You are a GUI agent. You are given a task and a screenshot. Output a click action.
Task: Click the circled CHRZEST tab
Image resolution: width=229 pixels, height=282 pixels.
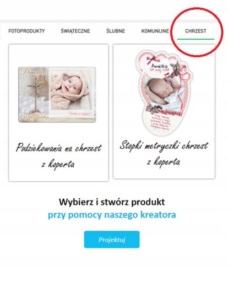[195, 31]
